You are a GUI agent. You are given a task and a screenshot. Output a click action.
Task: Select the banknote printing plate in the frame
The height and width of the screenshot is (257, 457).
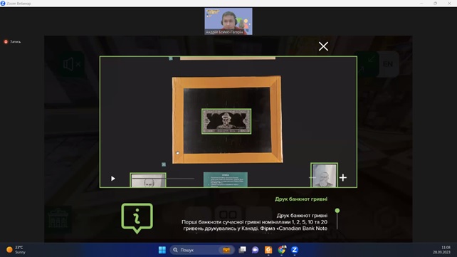[x=226, y=121]
